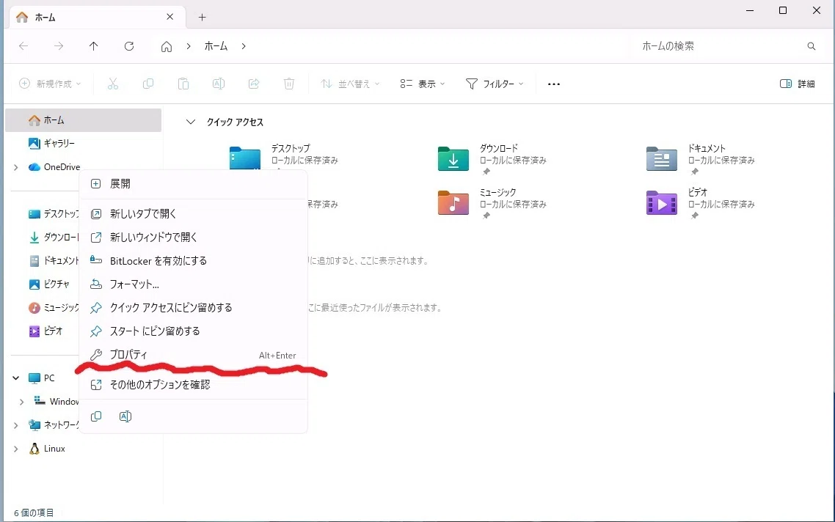Close the ホーム tab
Screen dimensions: 835x522
pyautogui.click(x=170, y=17)
